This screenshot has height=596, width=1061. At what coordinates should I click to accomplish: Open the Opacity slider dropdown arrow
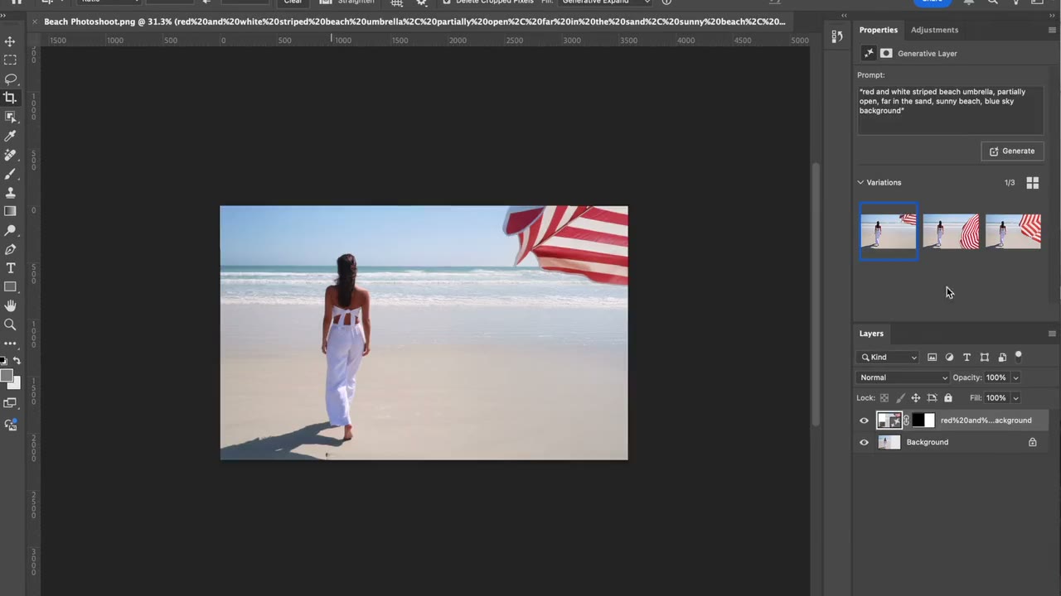(1015, 377)
